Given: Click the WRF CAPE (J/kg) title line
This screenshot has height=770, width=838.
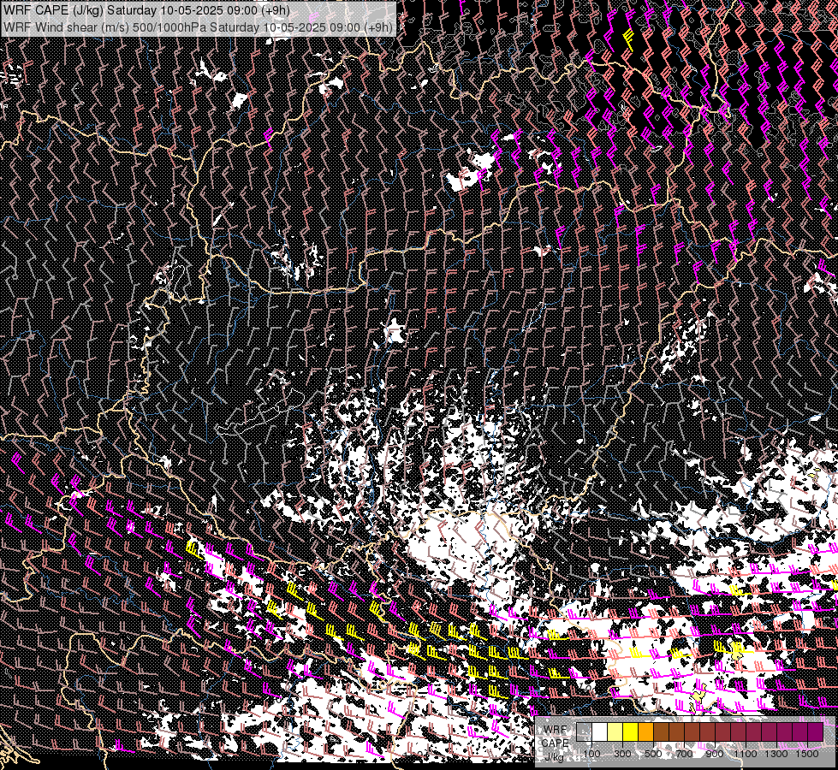Looking at the screenshot, I should tap(147, 10).
